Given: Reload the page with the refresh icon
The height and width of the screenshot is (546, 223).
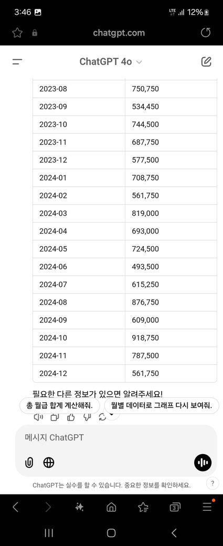Looking at the screenshot, I should pos(206,33).
